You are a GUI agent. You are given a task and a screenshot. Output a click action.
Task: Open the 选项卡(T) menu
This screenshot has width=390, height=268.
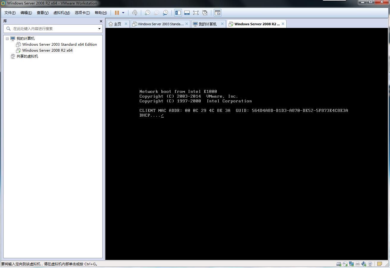click(82, 13)
